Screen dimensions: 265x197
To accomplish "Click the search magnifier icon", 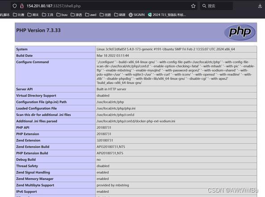I will pyautogui.click(x=204, y=6).
